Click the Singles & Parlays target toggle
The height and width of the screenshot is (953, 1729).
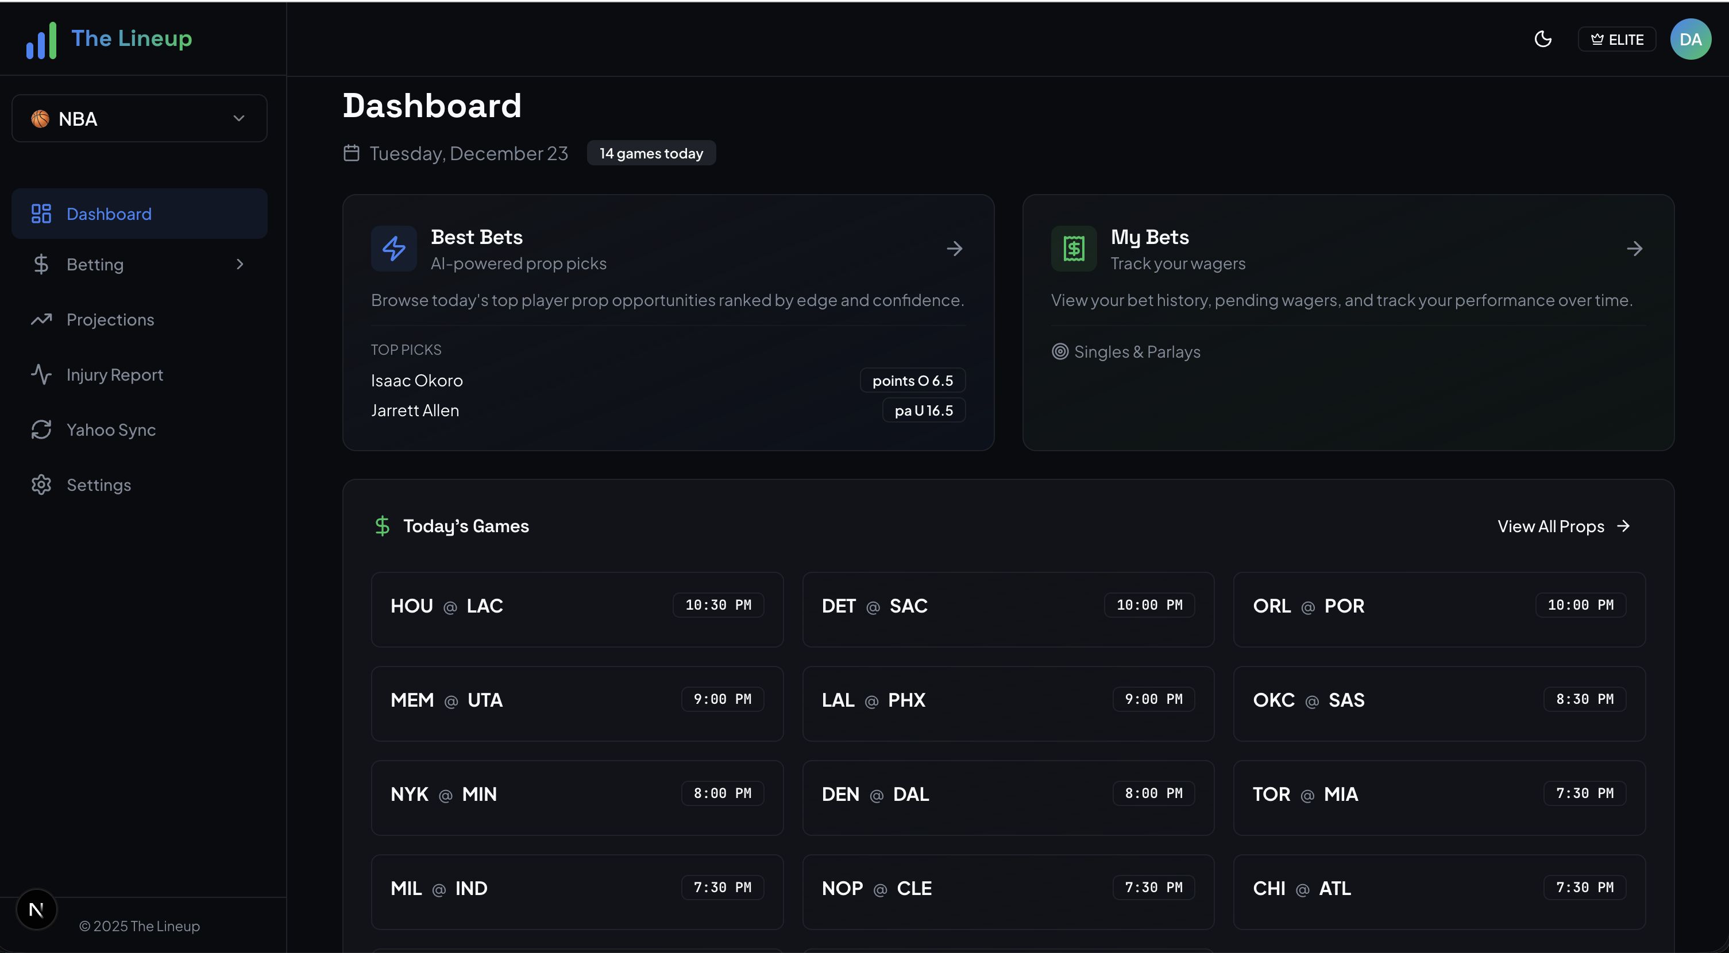[x=1060, y=351]
